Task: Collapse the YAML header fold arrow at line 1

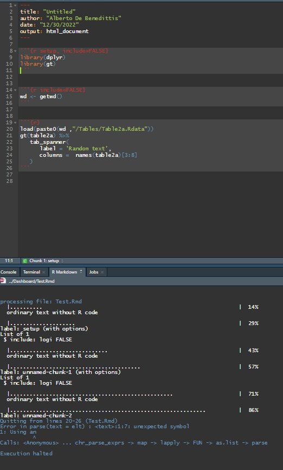Action: (16, 5)
